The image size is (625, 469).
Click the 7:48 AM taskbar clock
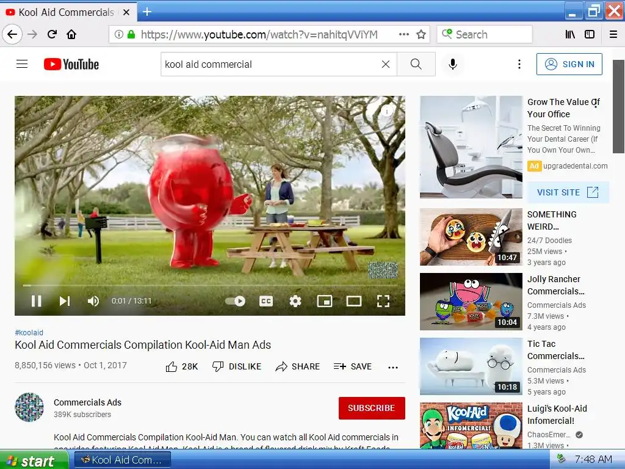point(593,459)
